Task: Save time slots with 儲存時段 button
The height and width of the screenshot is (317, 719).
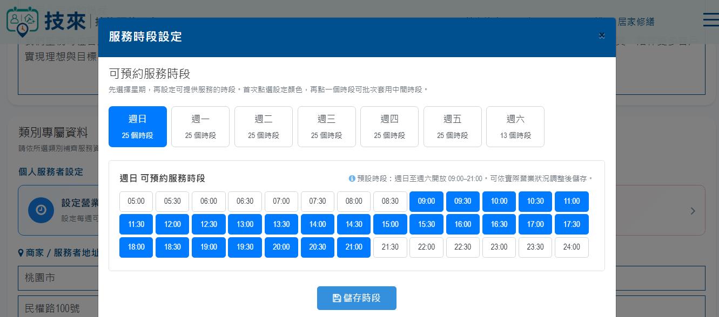Action: click(x=357, y=298)
